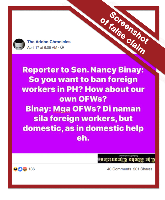Click the angry face reaction icon
The image size is (165, 200).
point(25,169)
